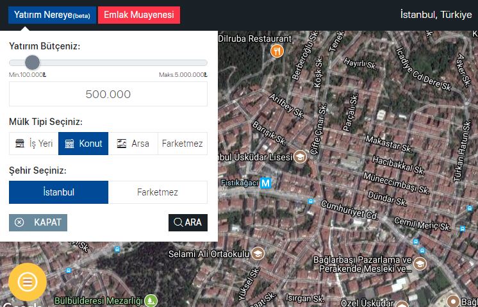The width and height of the screenshot is (478, 307).
Task: Click the Dündar Sk. street label
Action: pos(387,199)
